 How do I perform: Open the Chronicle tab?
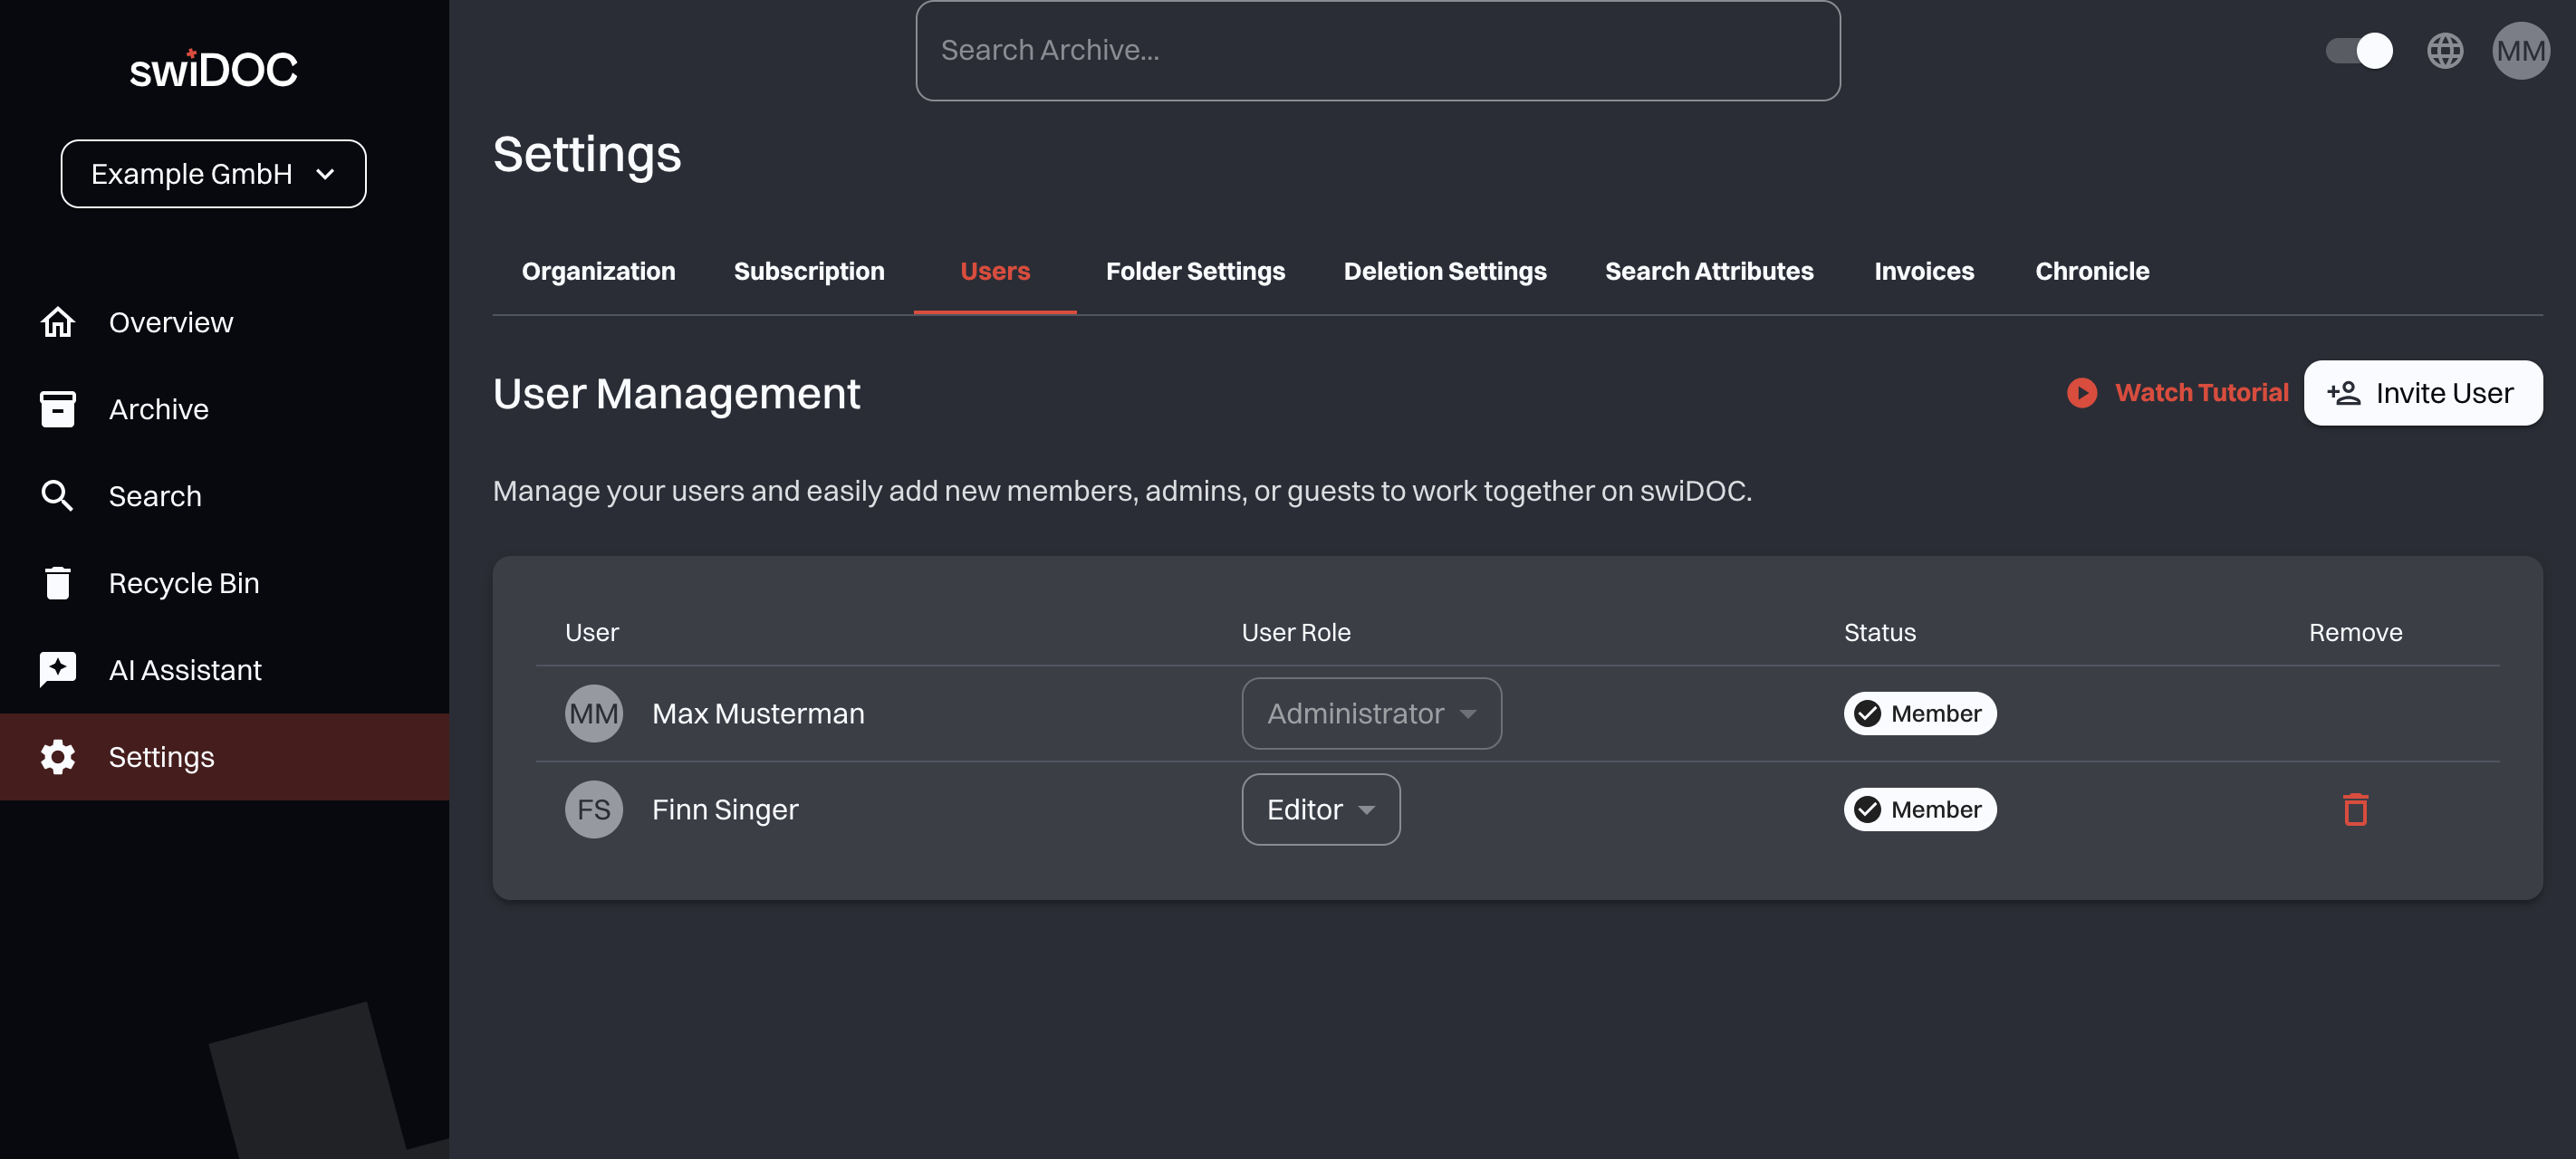pos(2091,271)
